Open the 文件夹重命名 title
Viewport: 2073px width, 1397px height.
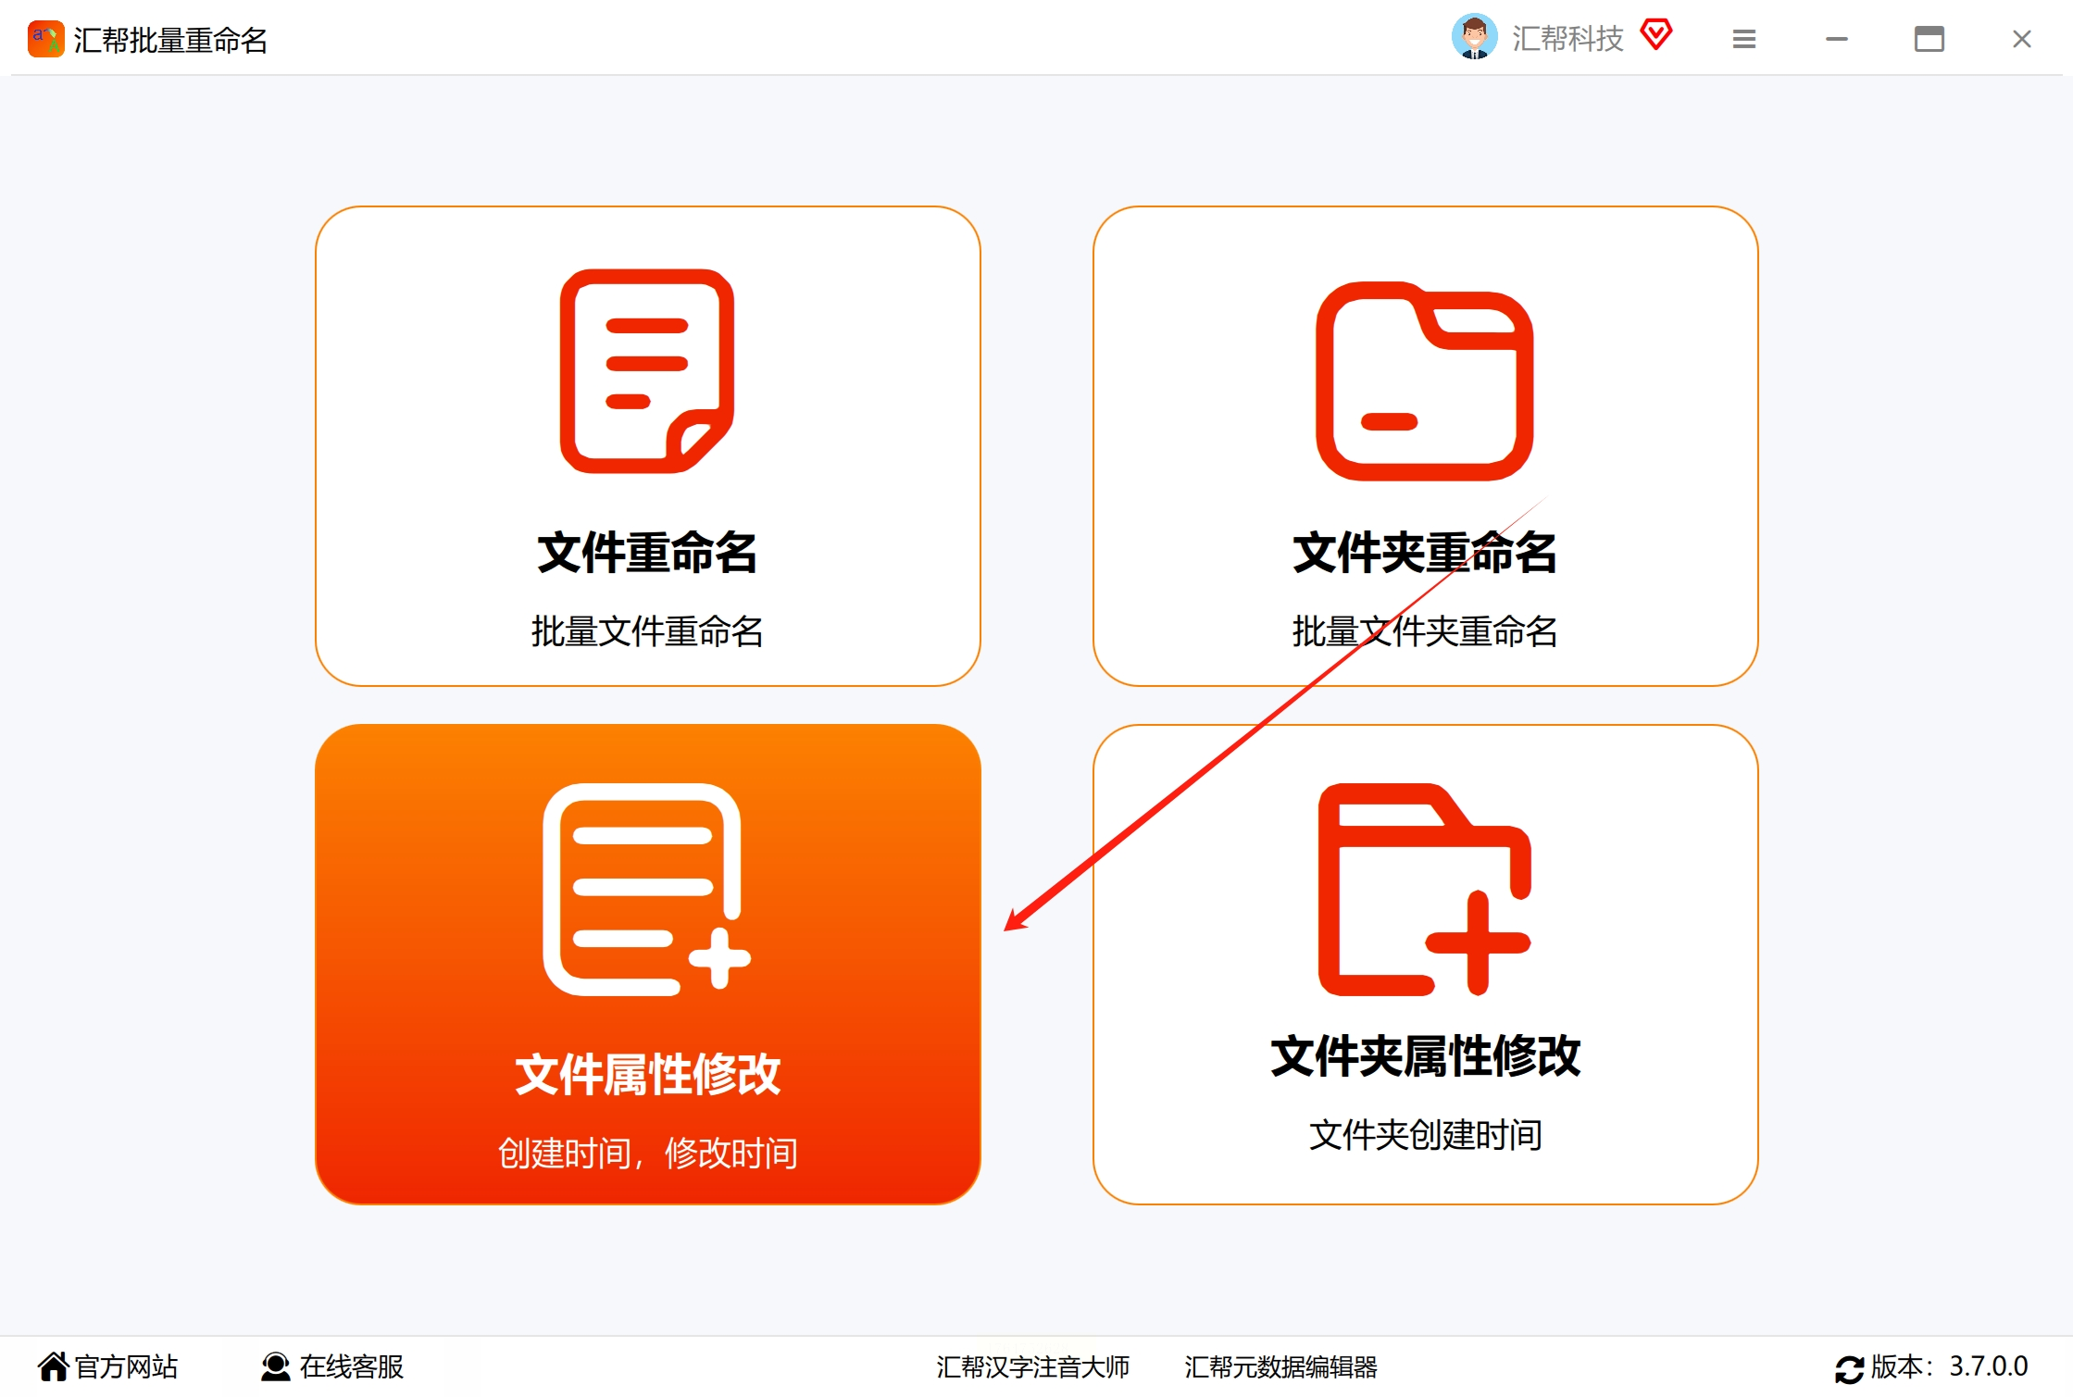point(1424,553)
